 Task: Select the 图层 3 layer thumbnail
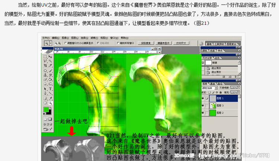[x=213, y=106]
